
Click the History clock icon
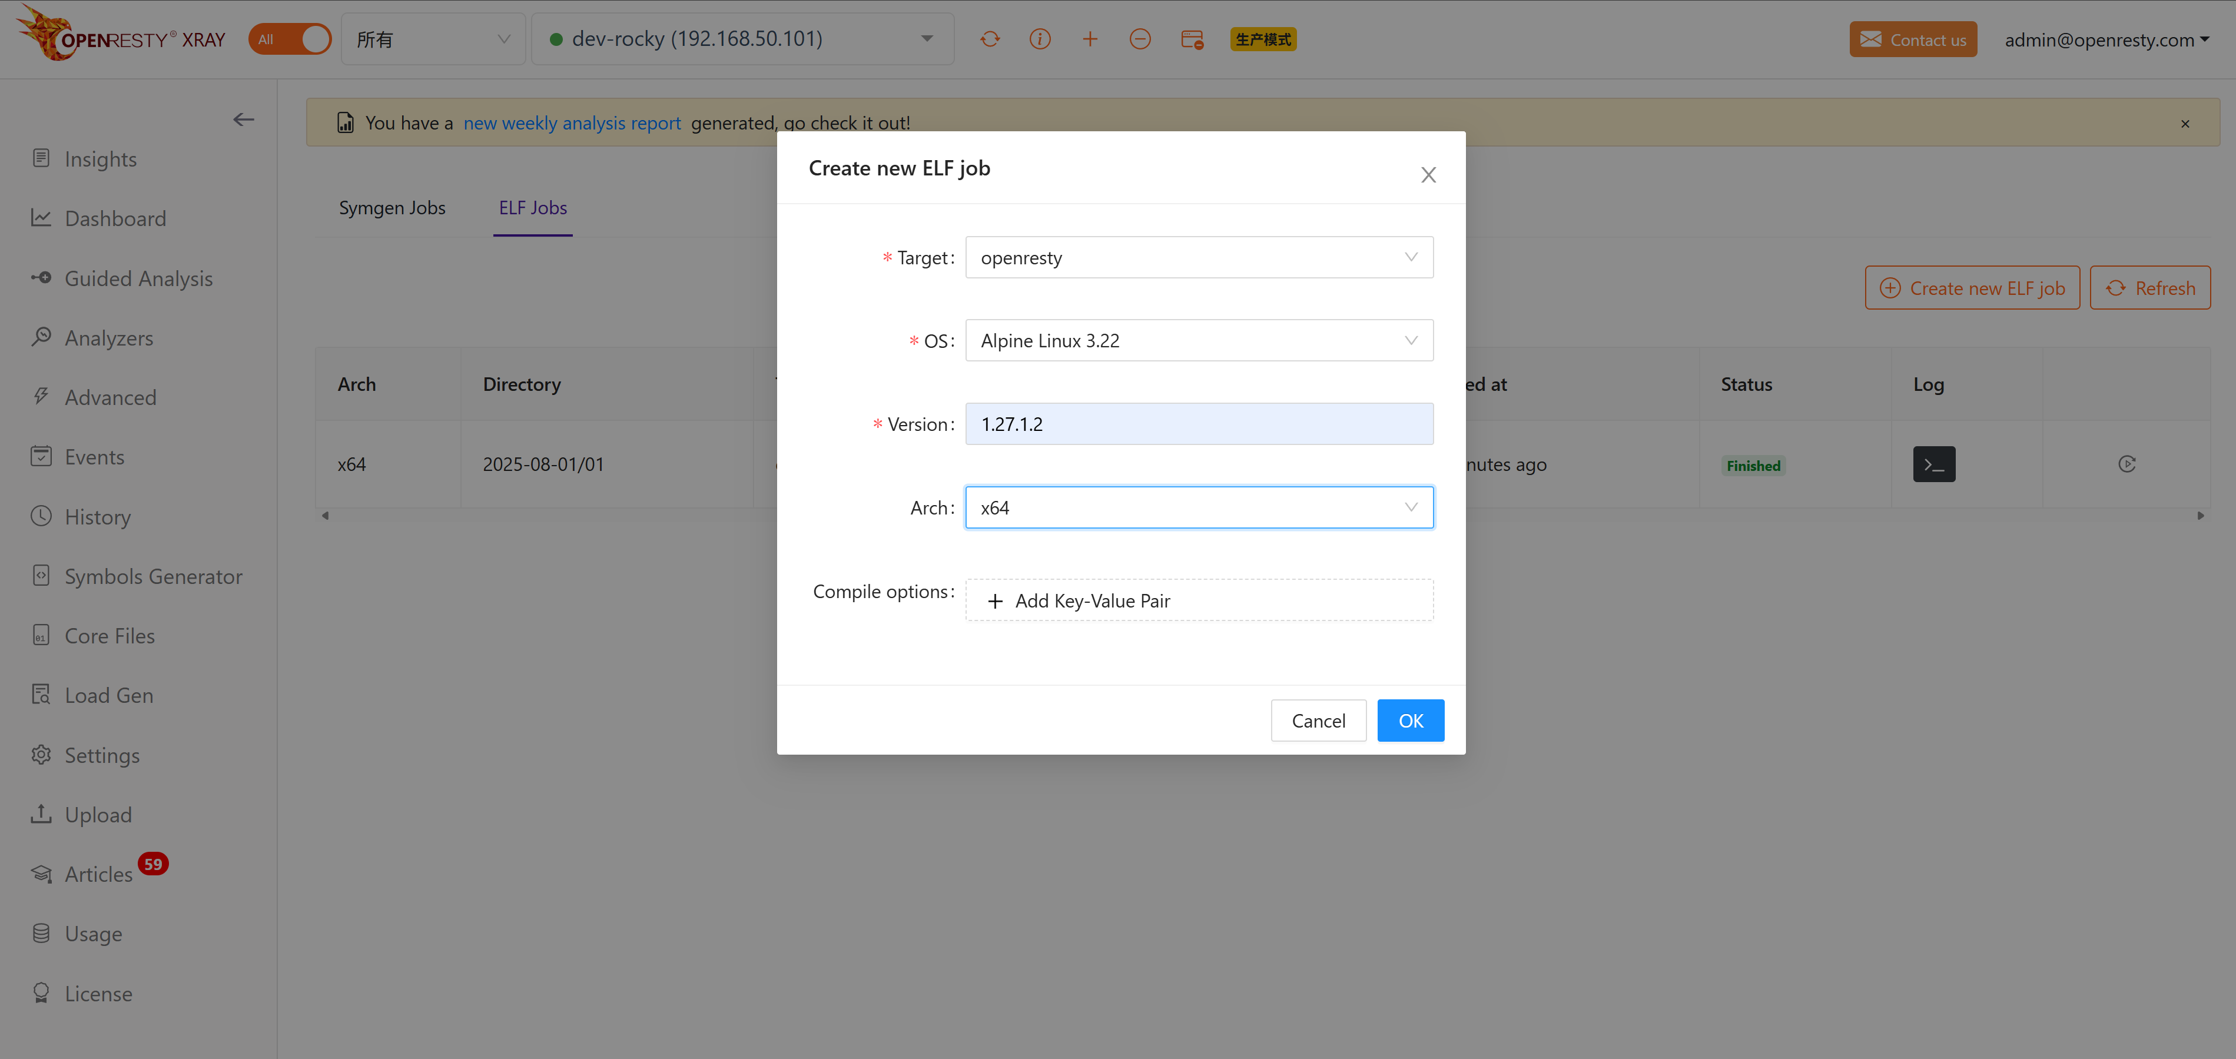click(x=41, y=516)
